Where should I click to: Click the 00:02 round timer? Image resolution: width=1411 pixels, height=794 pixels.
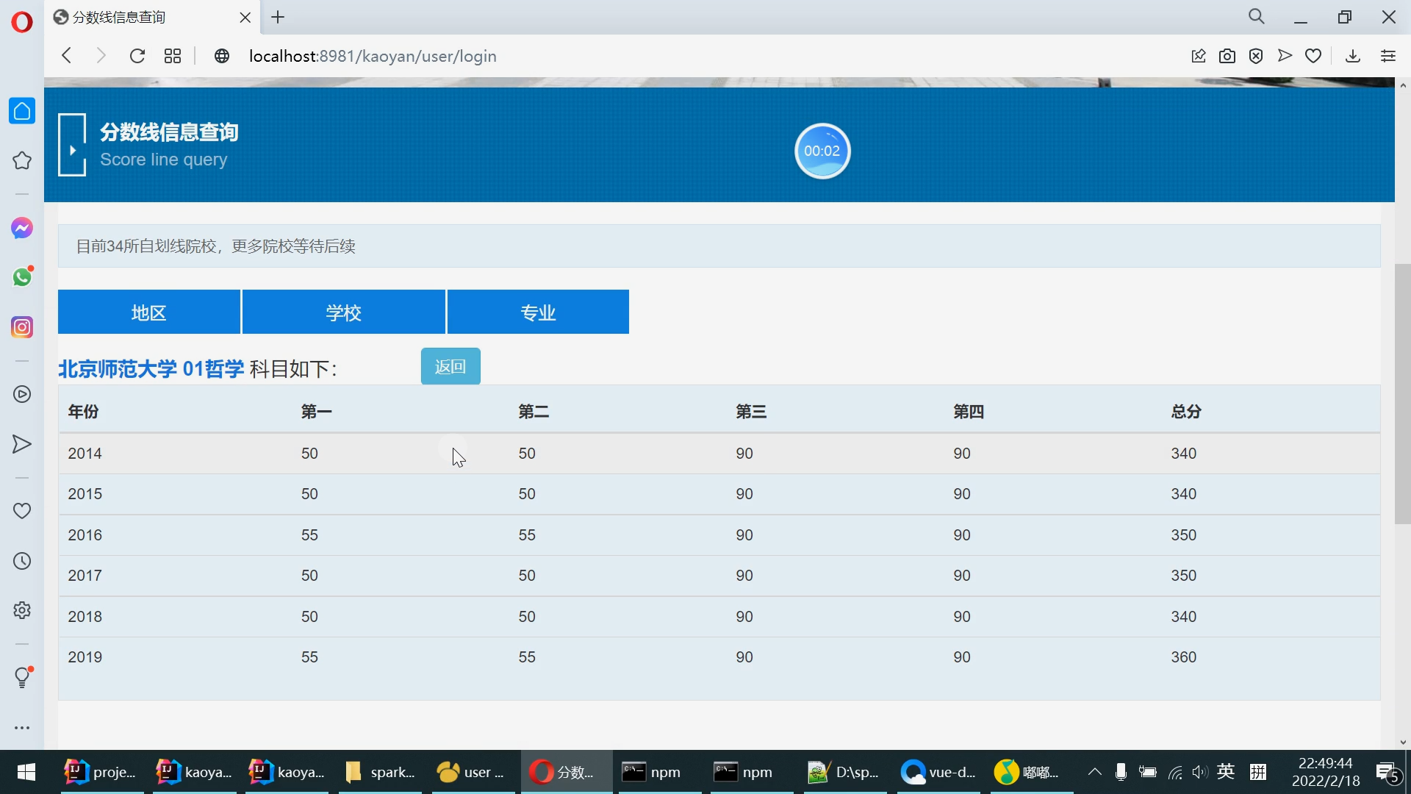click(822, 151)
